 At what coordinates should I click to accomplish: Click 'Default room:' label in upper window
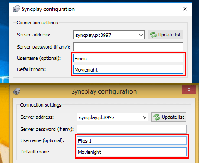pyautogui.click(x=31, y=69)
